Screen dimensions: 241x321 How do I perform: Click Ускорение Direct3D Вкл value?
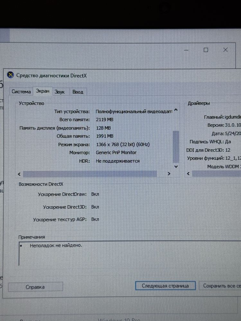95,207
